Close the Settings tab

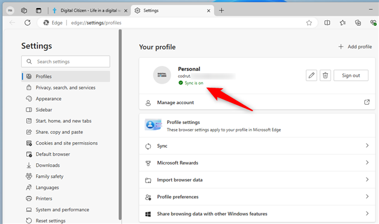209,11
